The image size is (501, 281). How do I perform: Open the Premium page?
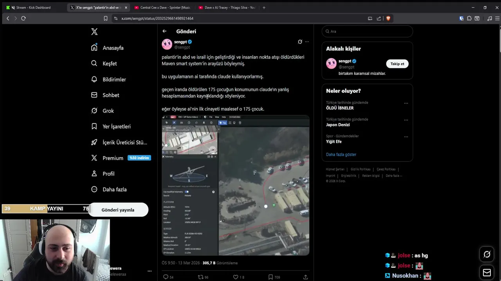click(x=108, y=158)
